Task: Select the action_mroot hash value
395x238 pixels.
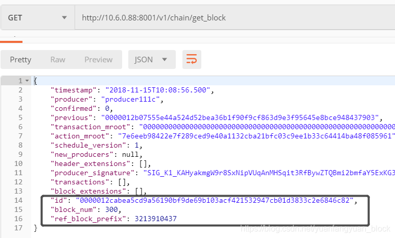Action: [257, 136]
